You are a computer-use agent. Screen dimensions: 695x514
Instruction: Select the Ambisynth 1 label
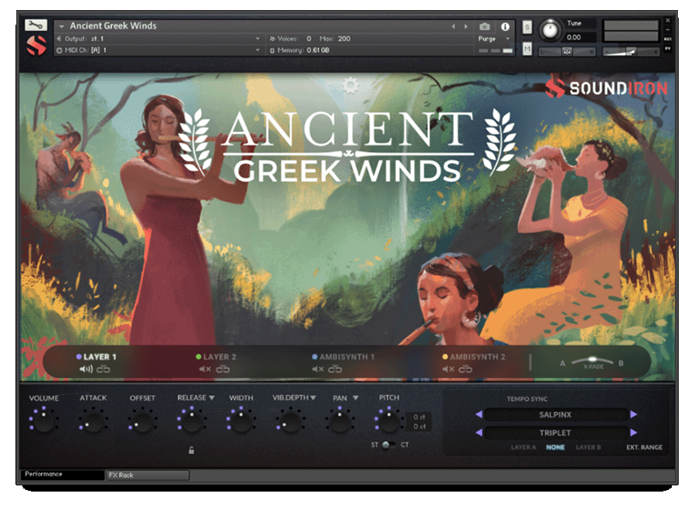[x=347, y=357]
